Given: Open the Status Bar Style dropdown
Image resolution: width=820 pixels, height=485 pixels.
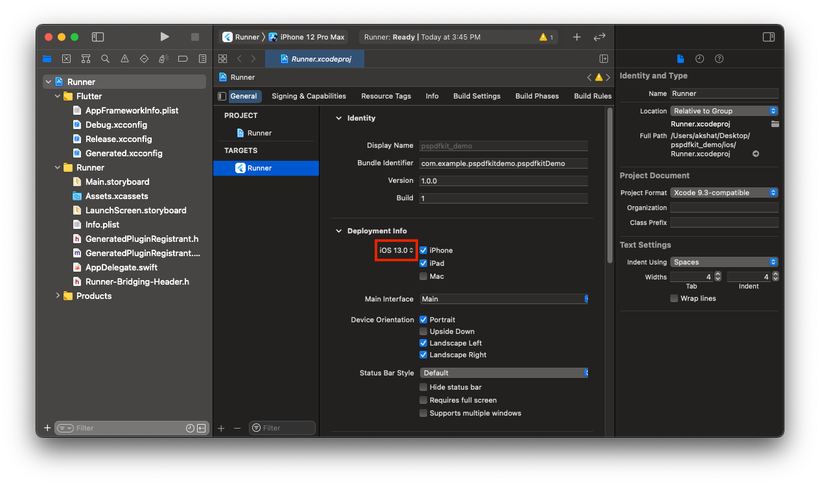Looking at the screenshot, I should tap(504, 373).
